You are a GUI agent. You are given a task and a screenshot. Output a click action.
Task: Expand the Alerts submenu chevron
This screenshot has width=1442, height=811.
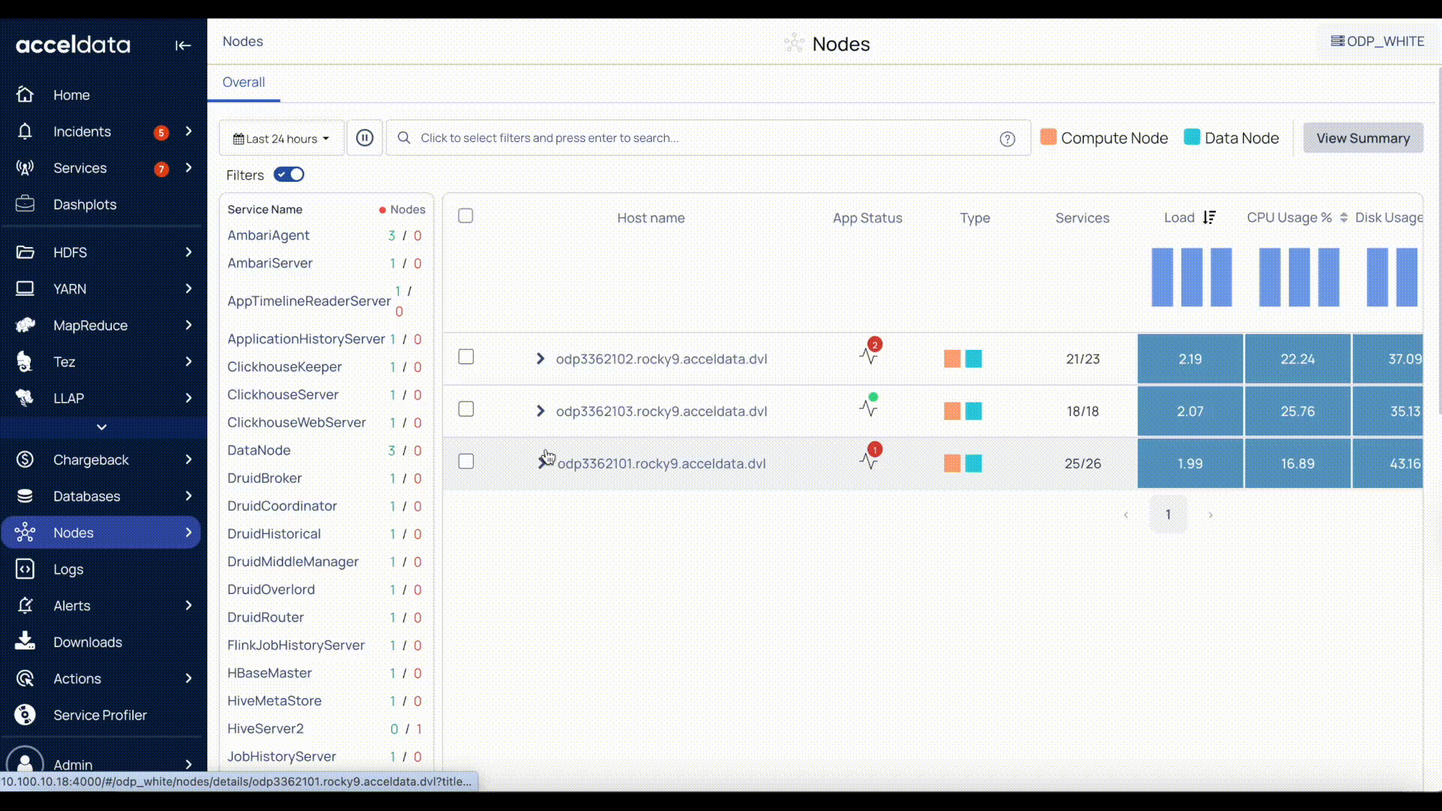(189, 605)
